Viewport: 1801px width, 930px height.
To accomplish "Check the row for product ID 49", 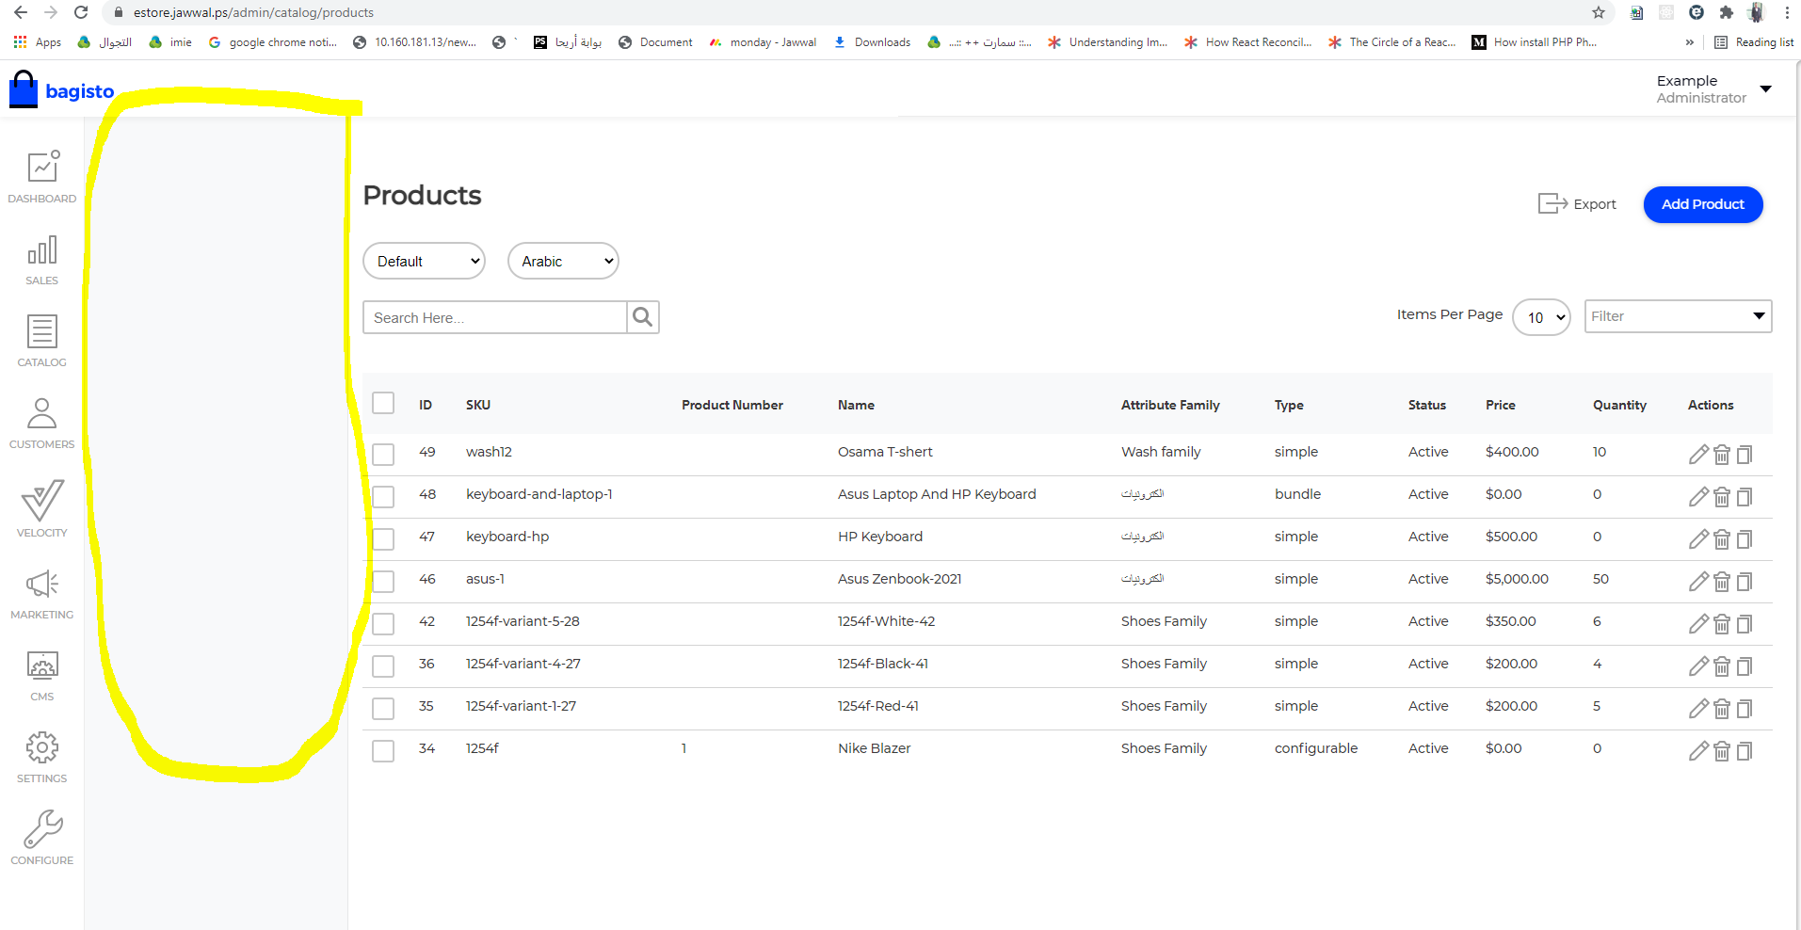I will click(383, 455).
